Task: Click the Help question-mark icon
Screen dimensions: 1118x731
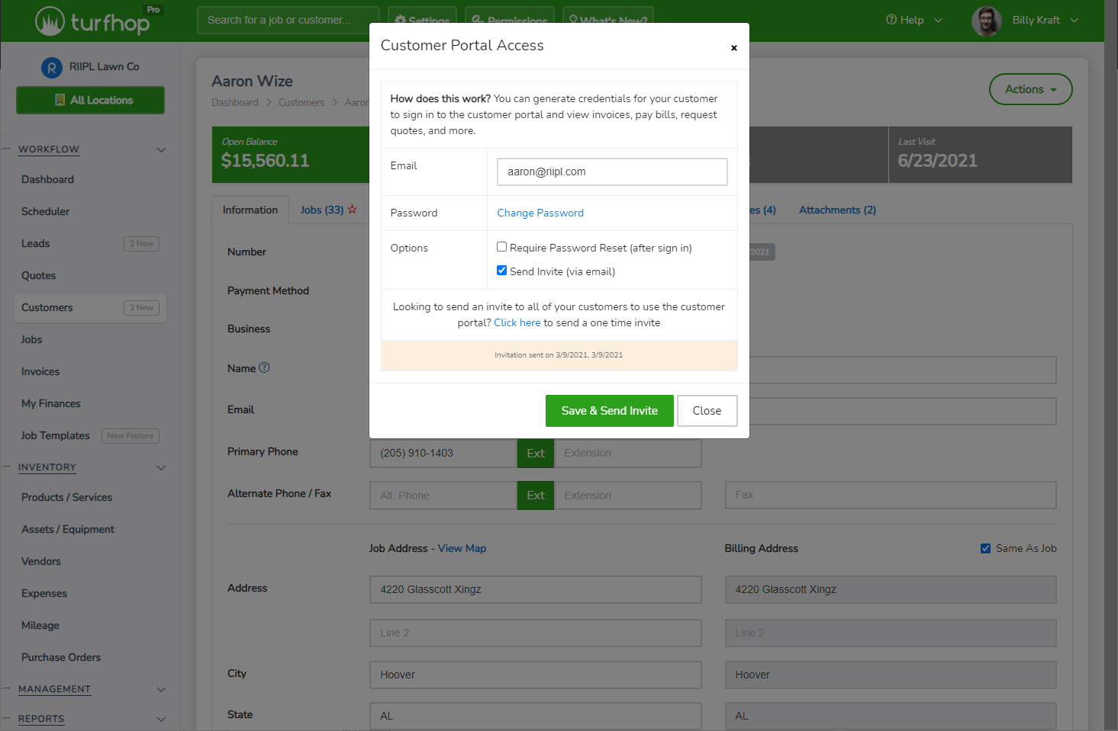Action: point(893,20)
